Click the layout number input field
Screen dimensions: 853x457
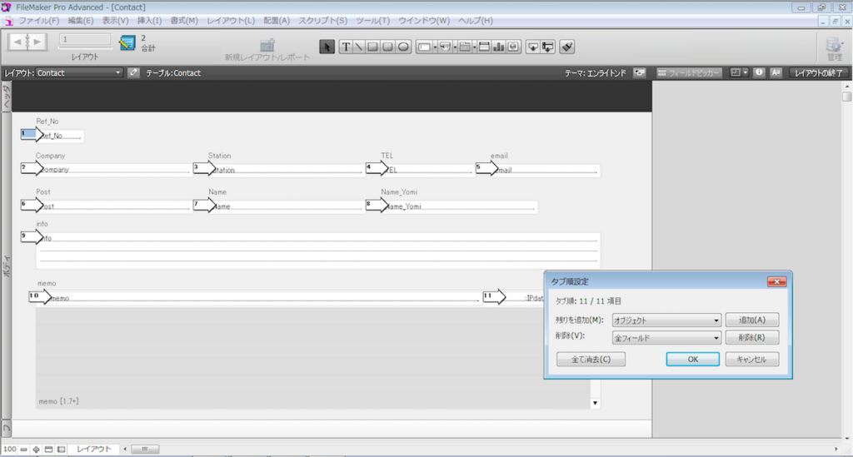tap(85, 40)
